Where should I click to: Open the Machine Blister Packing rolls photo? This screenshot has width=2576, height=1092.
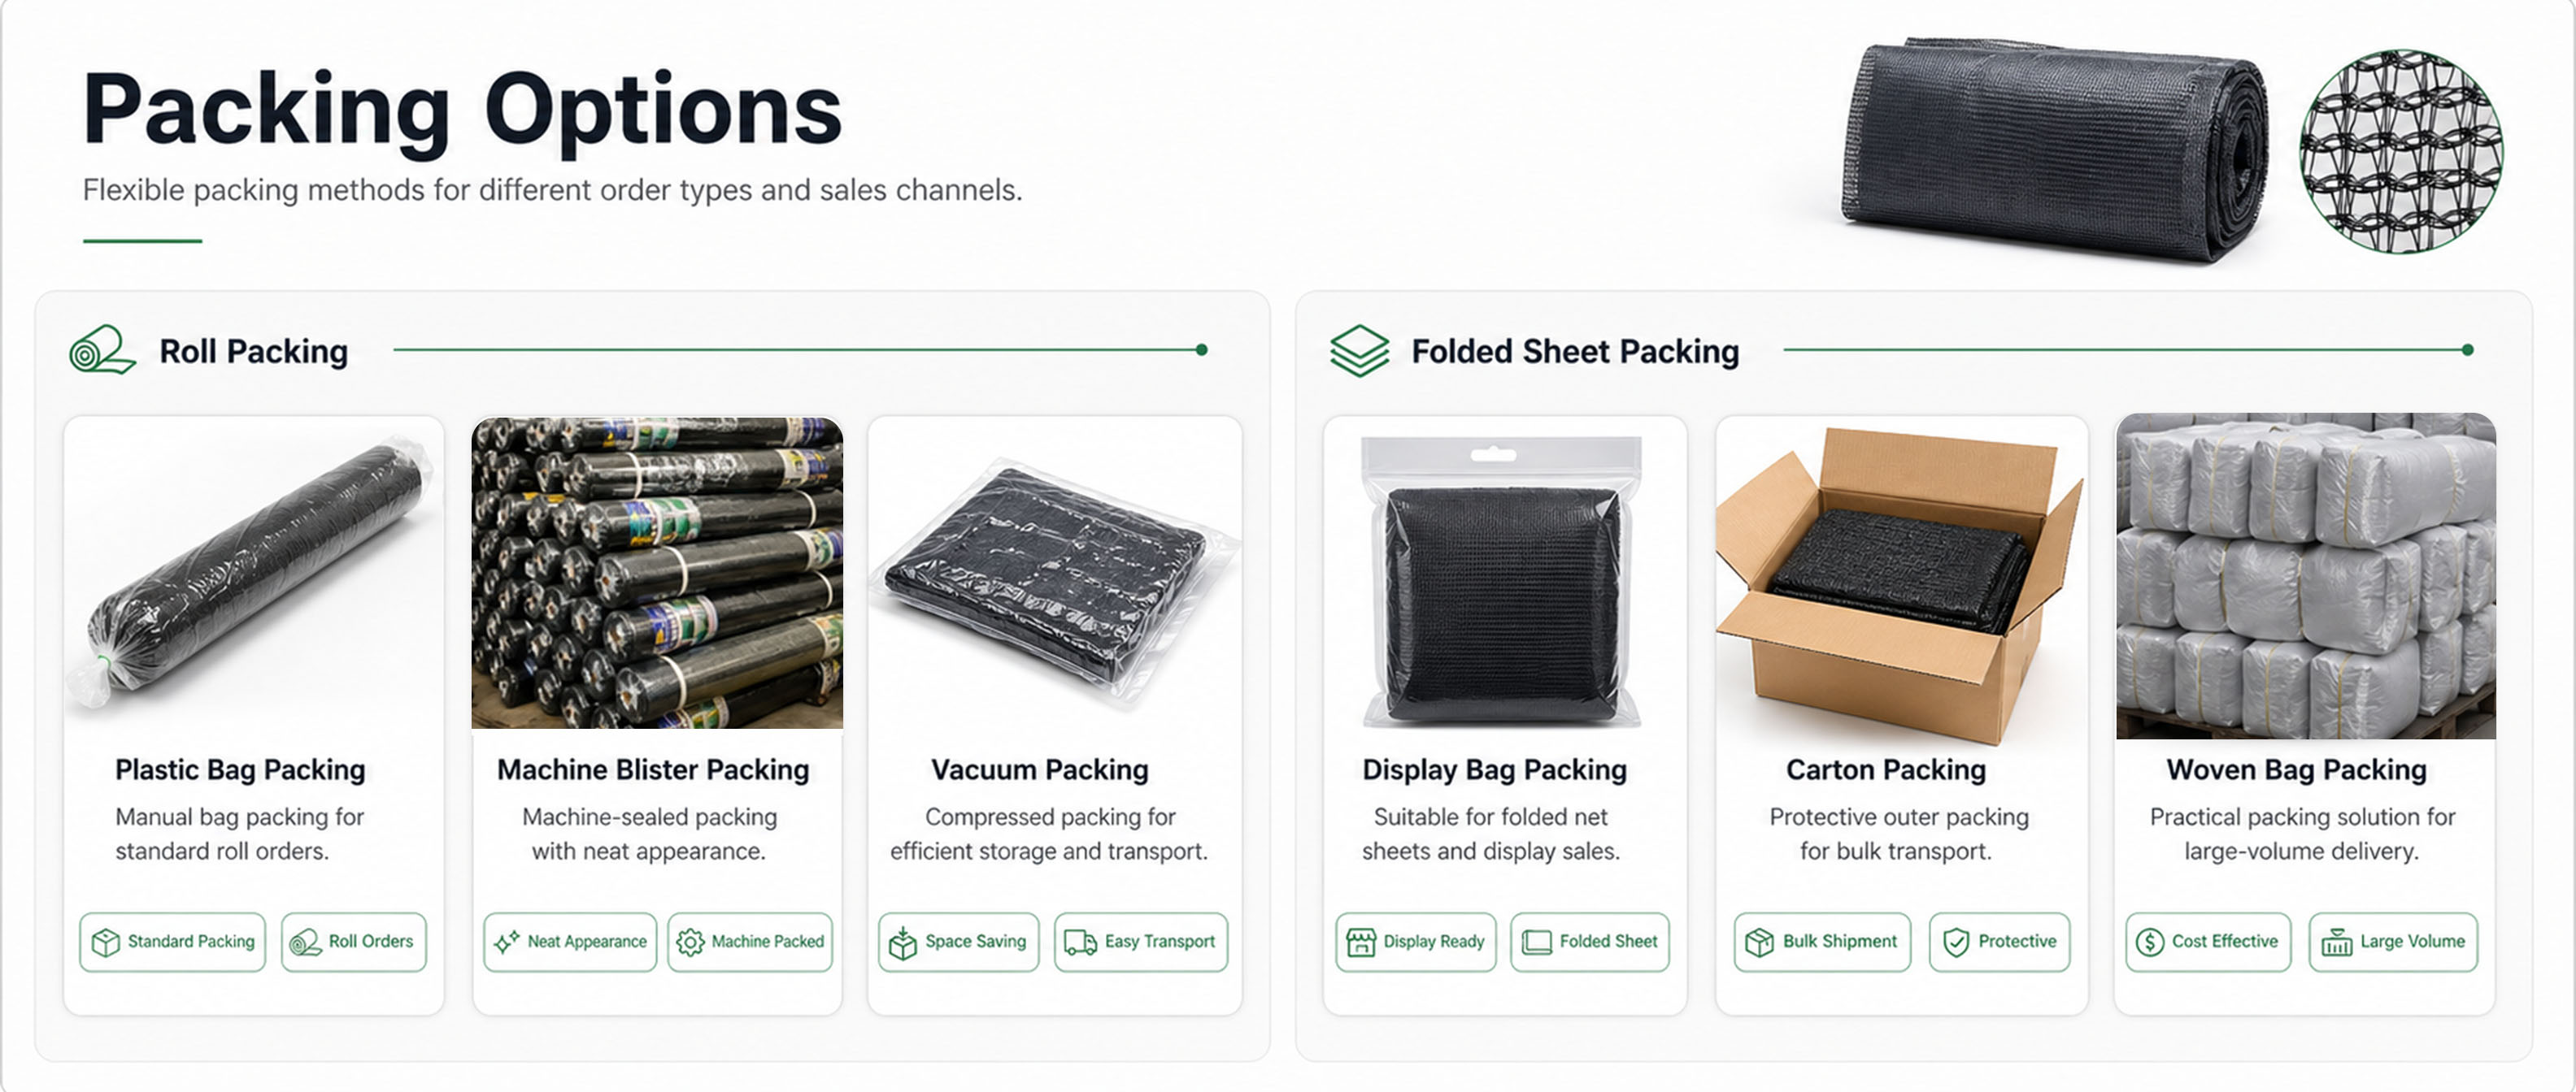point(657,573)
